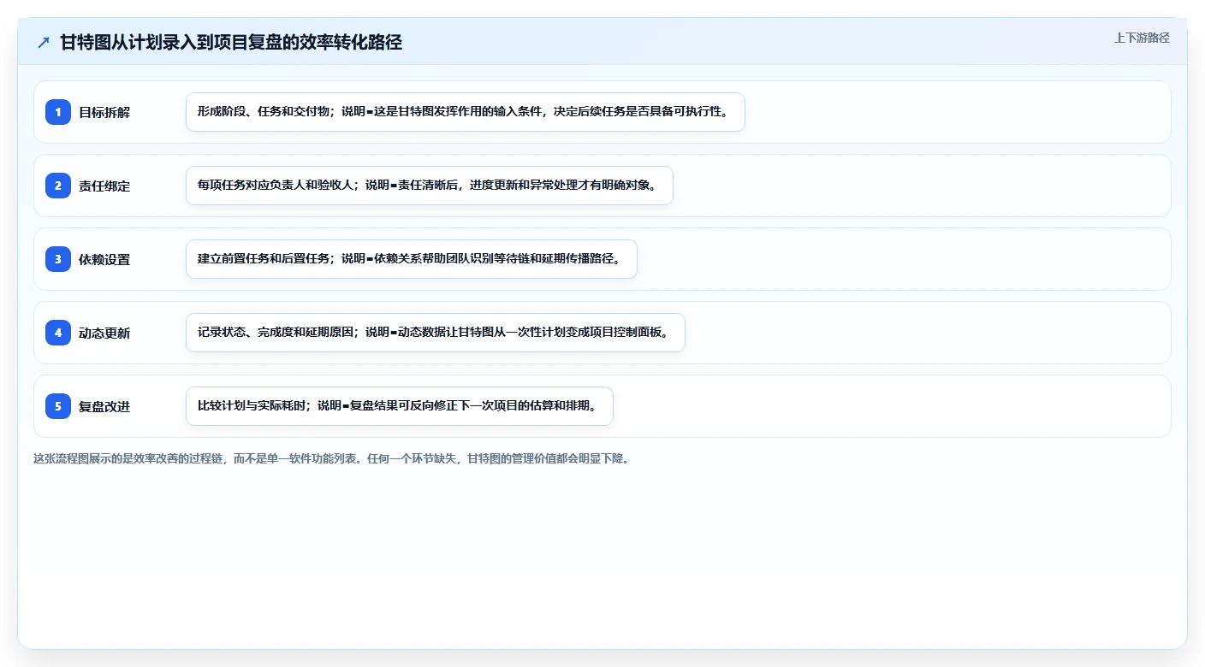This screenshot has width=1205, height=667.
Task: Click the 上下游路径 label
Action: click(x=1142, y=38)
